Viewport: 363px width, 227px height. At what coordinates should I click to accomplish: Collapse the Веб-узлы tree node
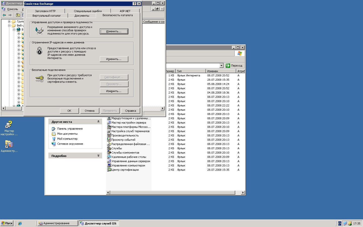9,25
